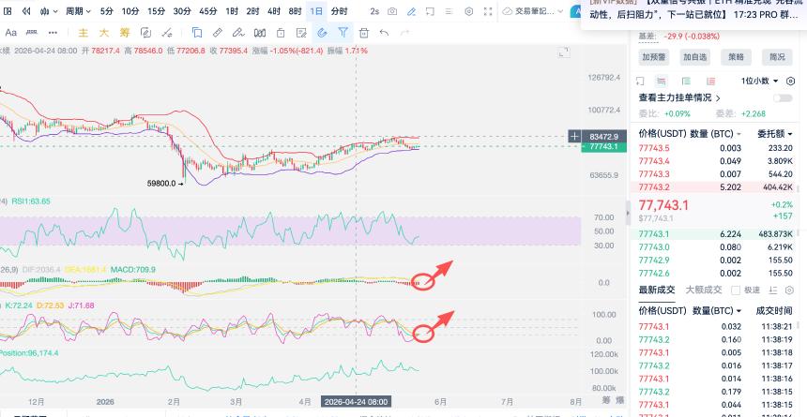Screen dimensions: 807x417
Task: Switch to the 4时 timeframe
Action: coord(274,11)
